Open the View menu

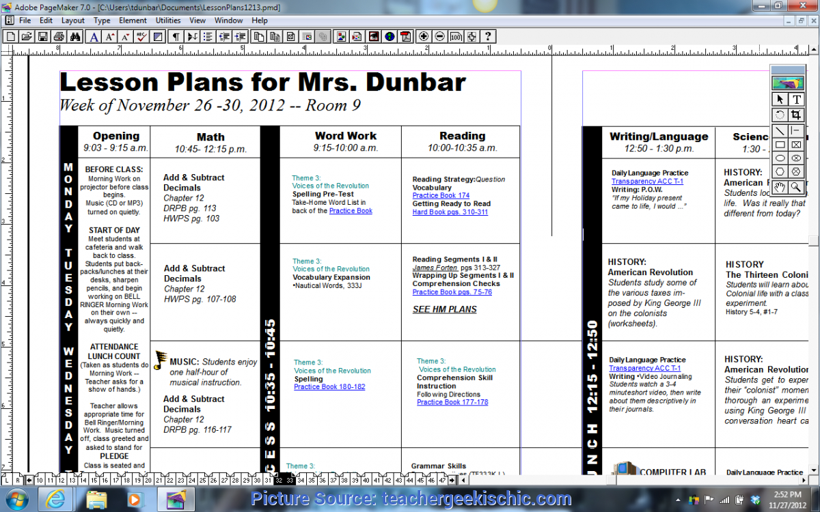(x=197, y=20)
